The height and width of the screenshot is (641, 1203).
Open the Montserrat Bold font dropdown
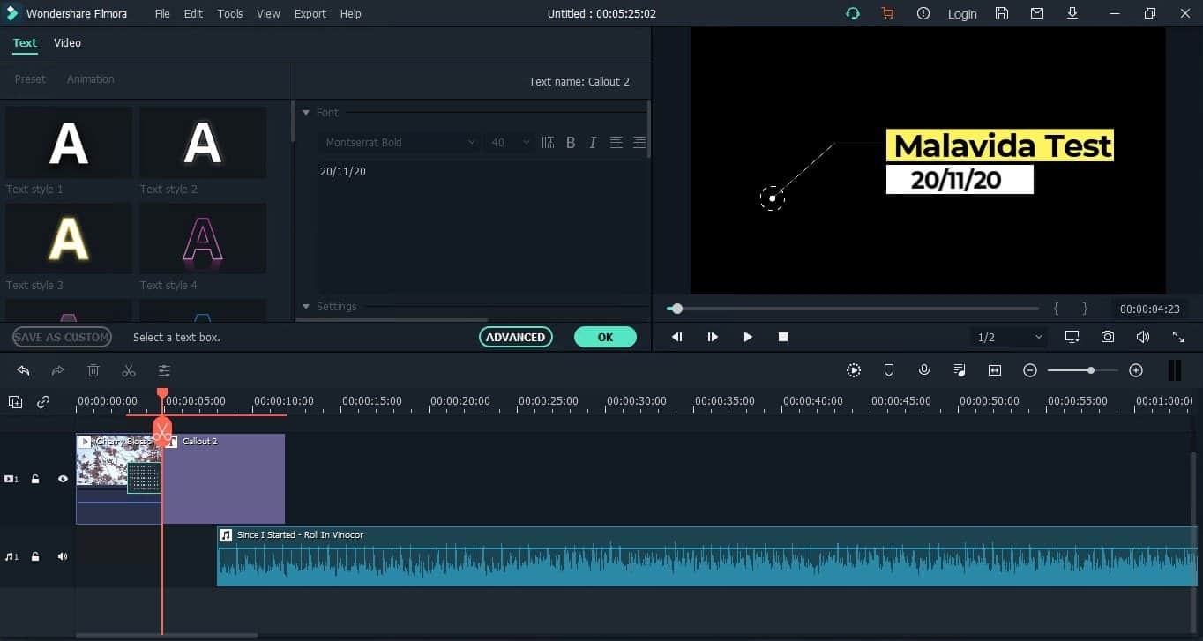click(400, 143)
